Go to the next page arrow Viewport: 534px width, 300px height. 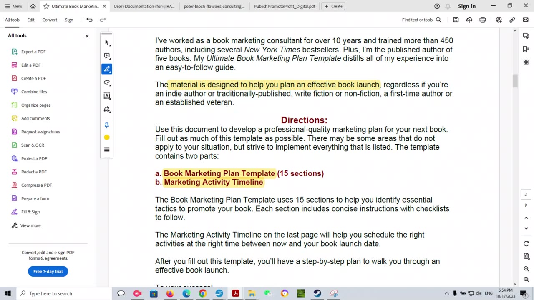click(526, 228)
